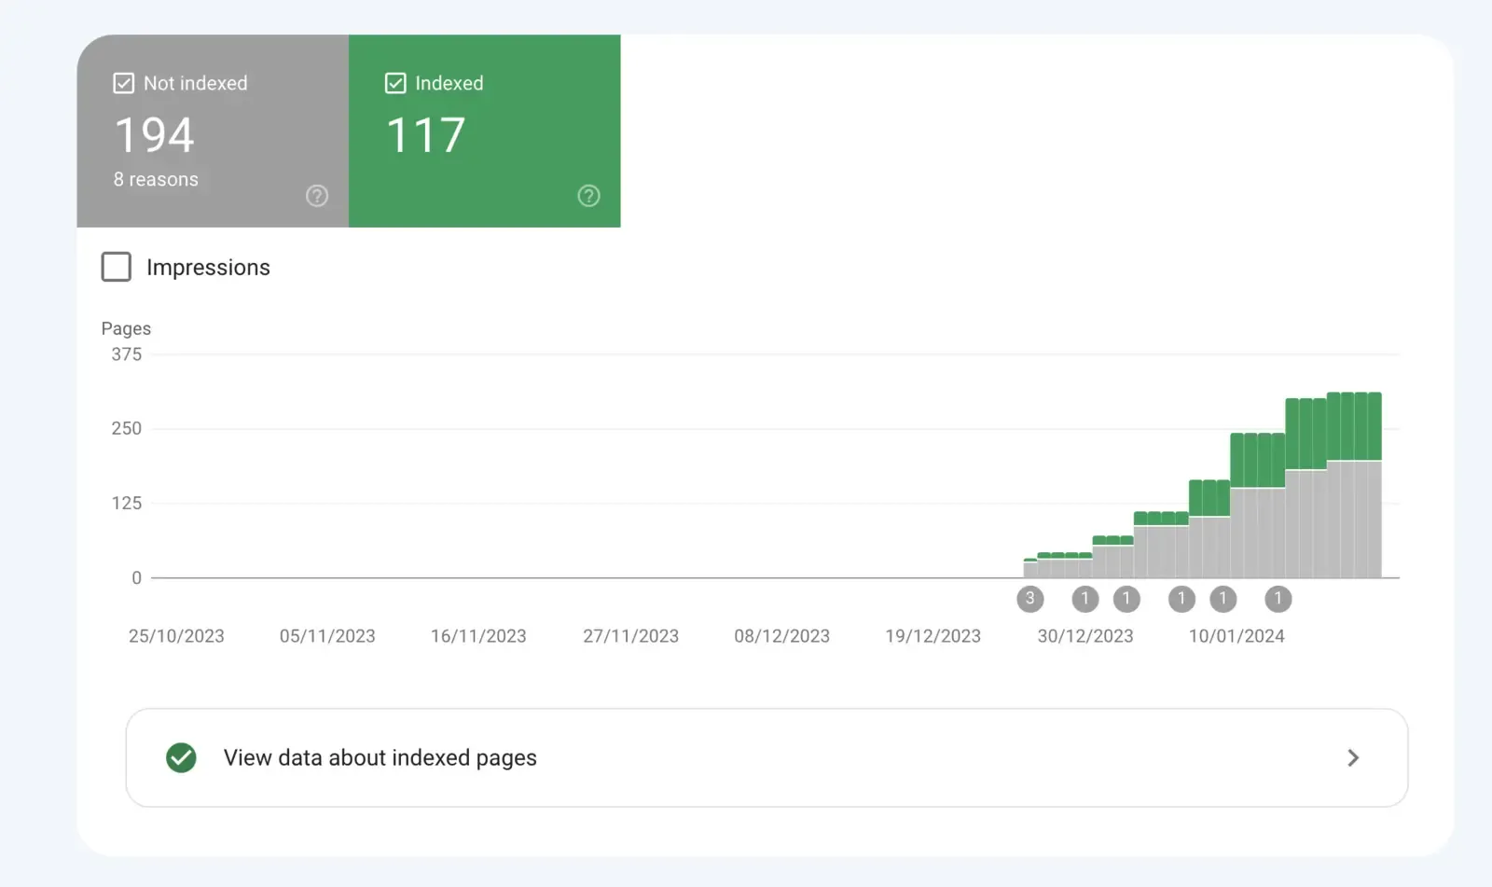This screenshot has width=1492, height=887.
Task: Open the help icon on the Indexed card
Action: point(588,196)
